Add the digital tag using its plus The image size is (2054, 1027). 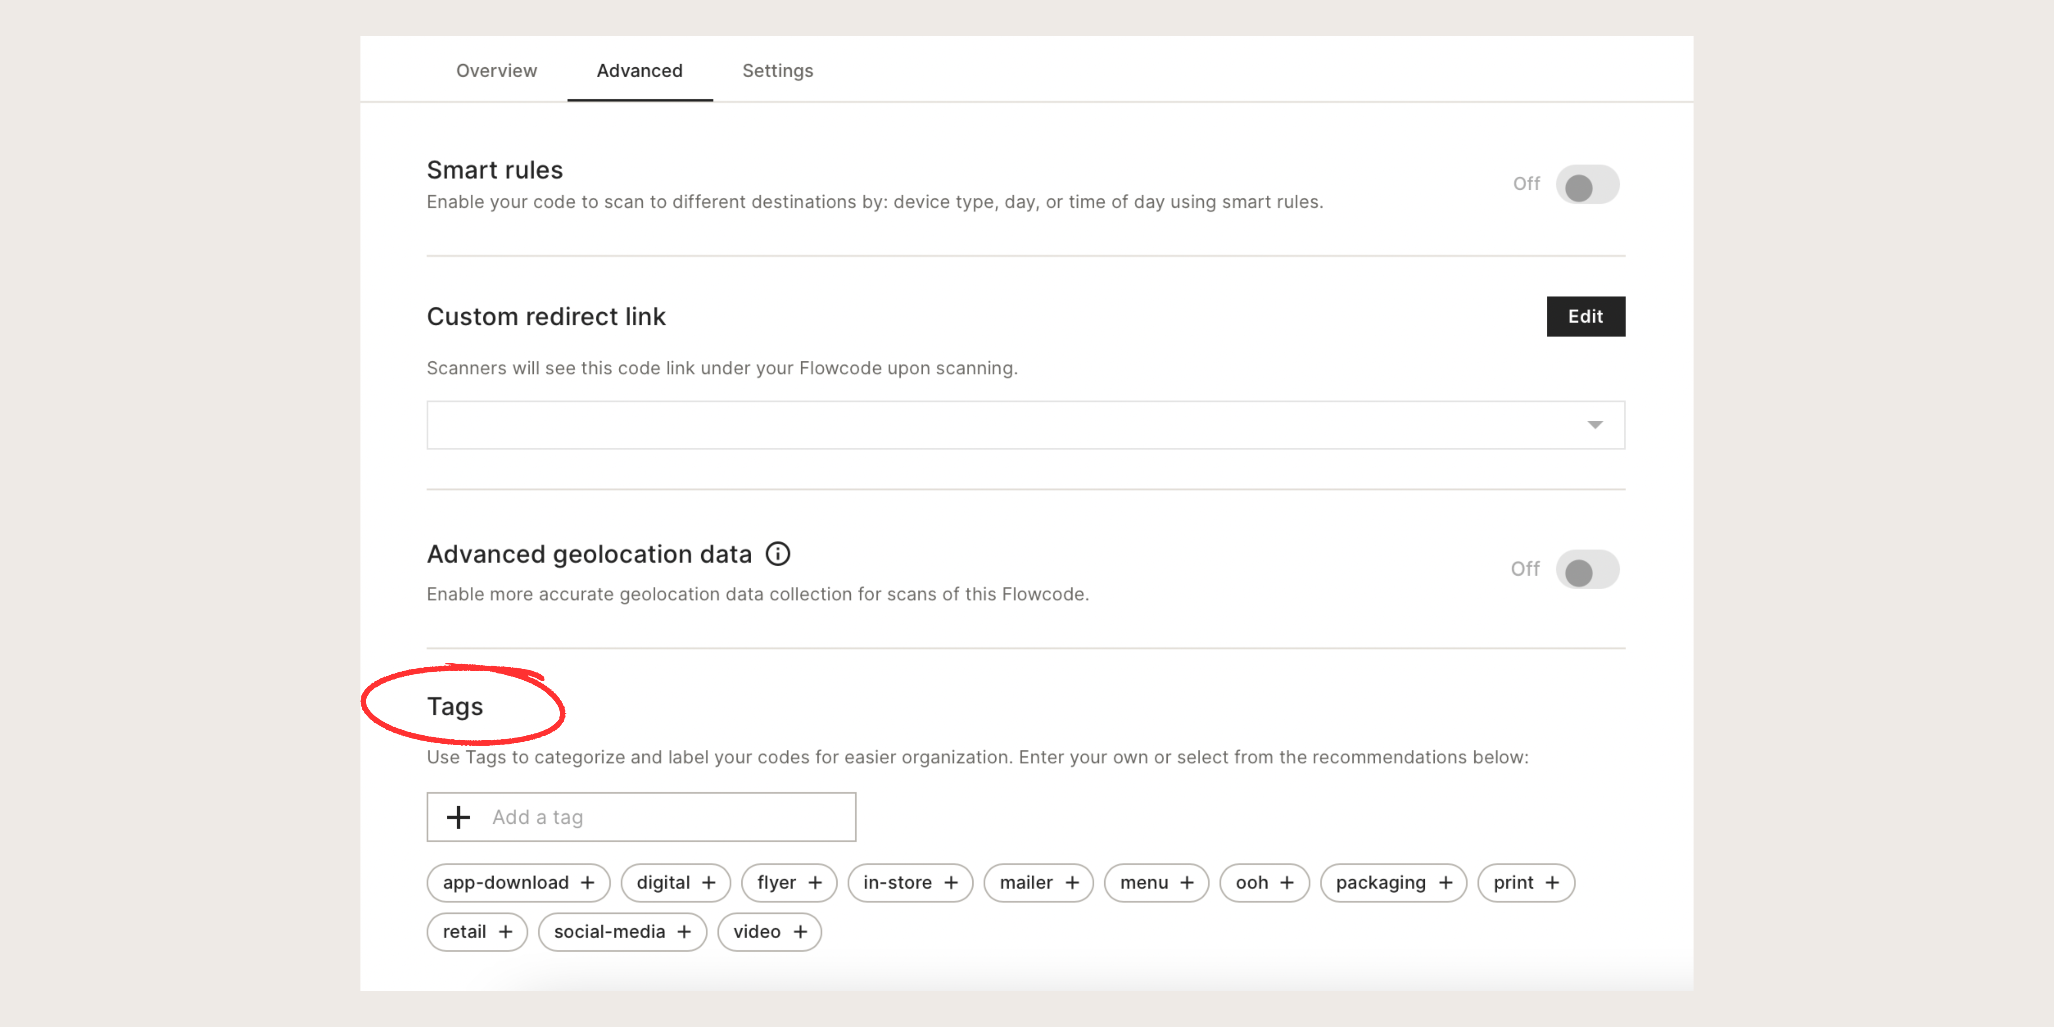708,883
